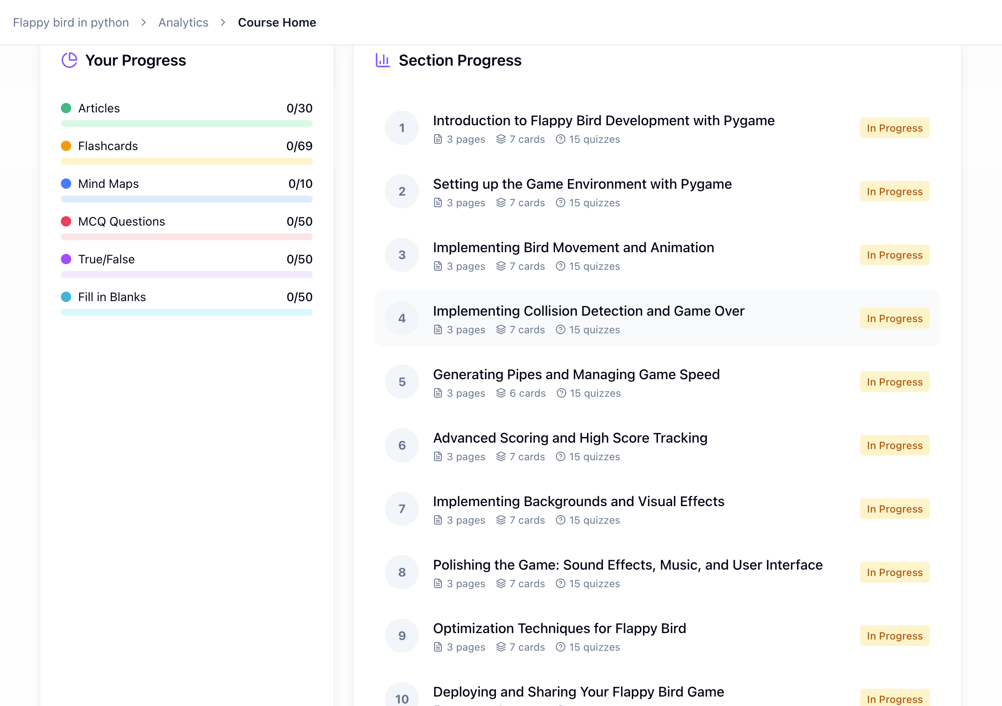Click the cards stack icon showing 6 cards
1002x706 pixels.
(501, 393)
